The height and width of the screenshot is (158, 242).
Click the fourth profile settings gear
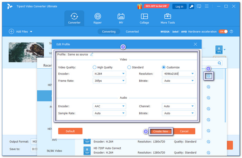(208, 109)
